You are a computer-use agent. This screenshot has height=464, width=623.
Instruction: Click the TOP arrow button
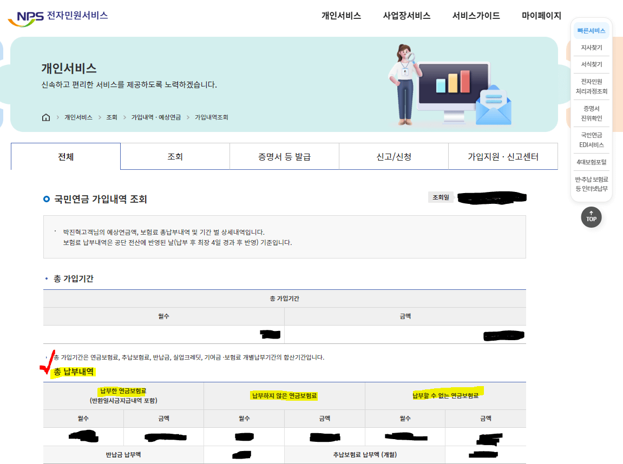[x=591, y=217]
